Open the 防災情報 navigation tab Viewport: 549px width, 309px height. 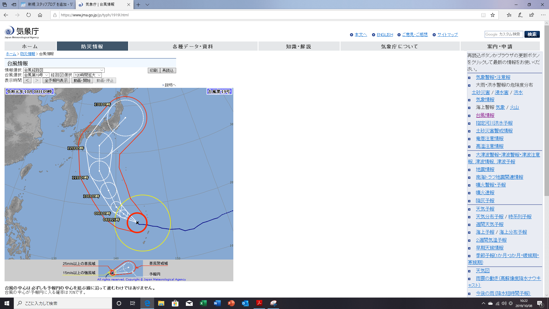click(92, 46)
